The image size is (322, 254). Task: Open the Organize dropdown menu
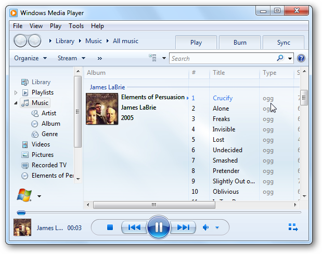point(30,58)
